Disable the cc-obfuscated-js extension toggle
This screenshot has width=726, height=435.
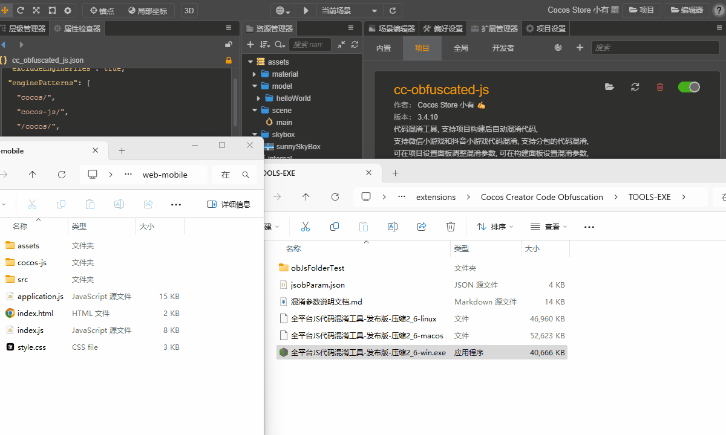click(x=689, y=87)
